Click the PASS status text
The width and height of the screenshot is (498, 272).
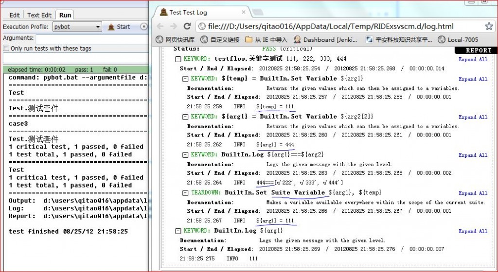coord(268,49)
